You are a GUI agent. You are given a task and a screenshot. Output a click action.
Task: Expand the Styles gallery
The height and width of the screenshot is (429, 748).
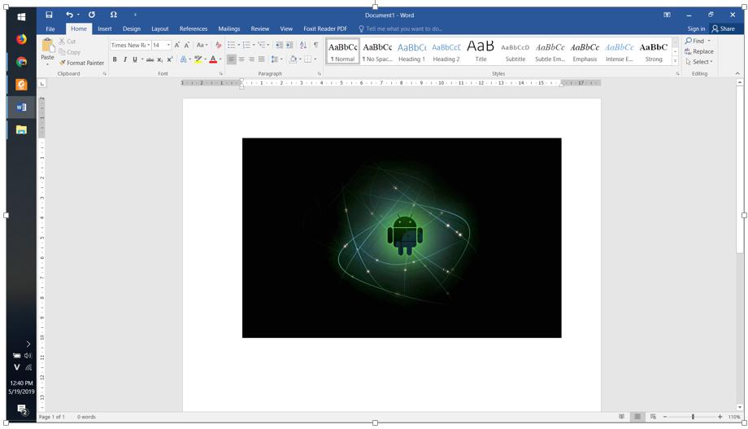[675, 62]
